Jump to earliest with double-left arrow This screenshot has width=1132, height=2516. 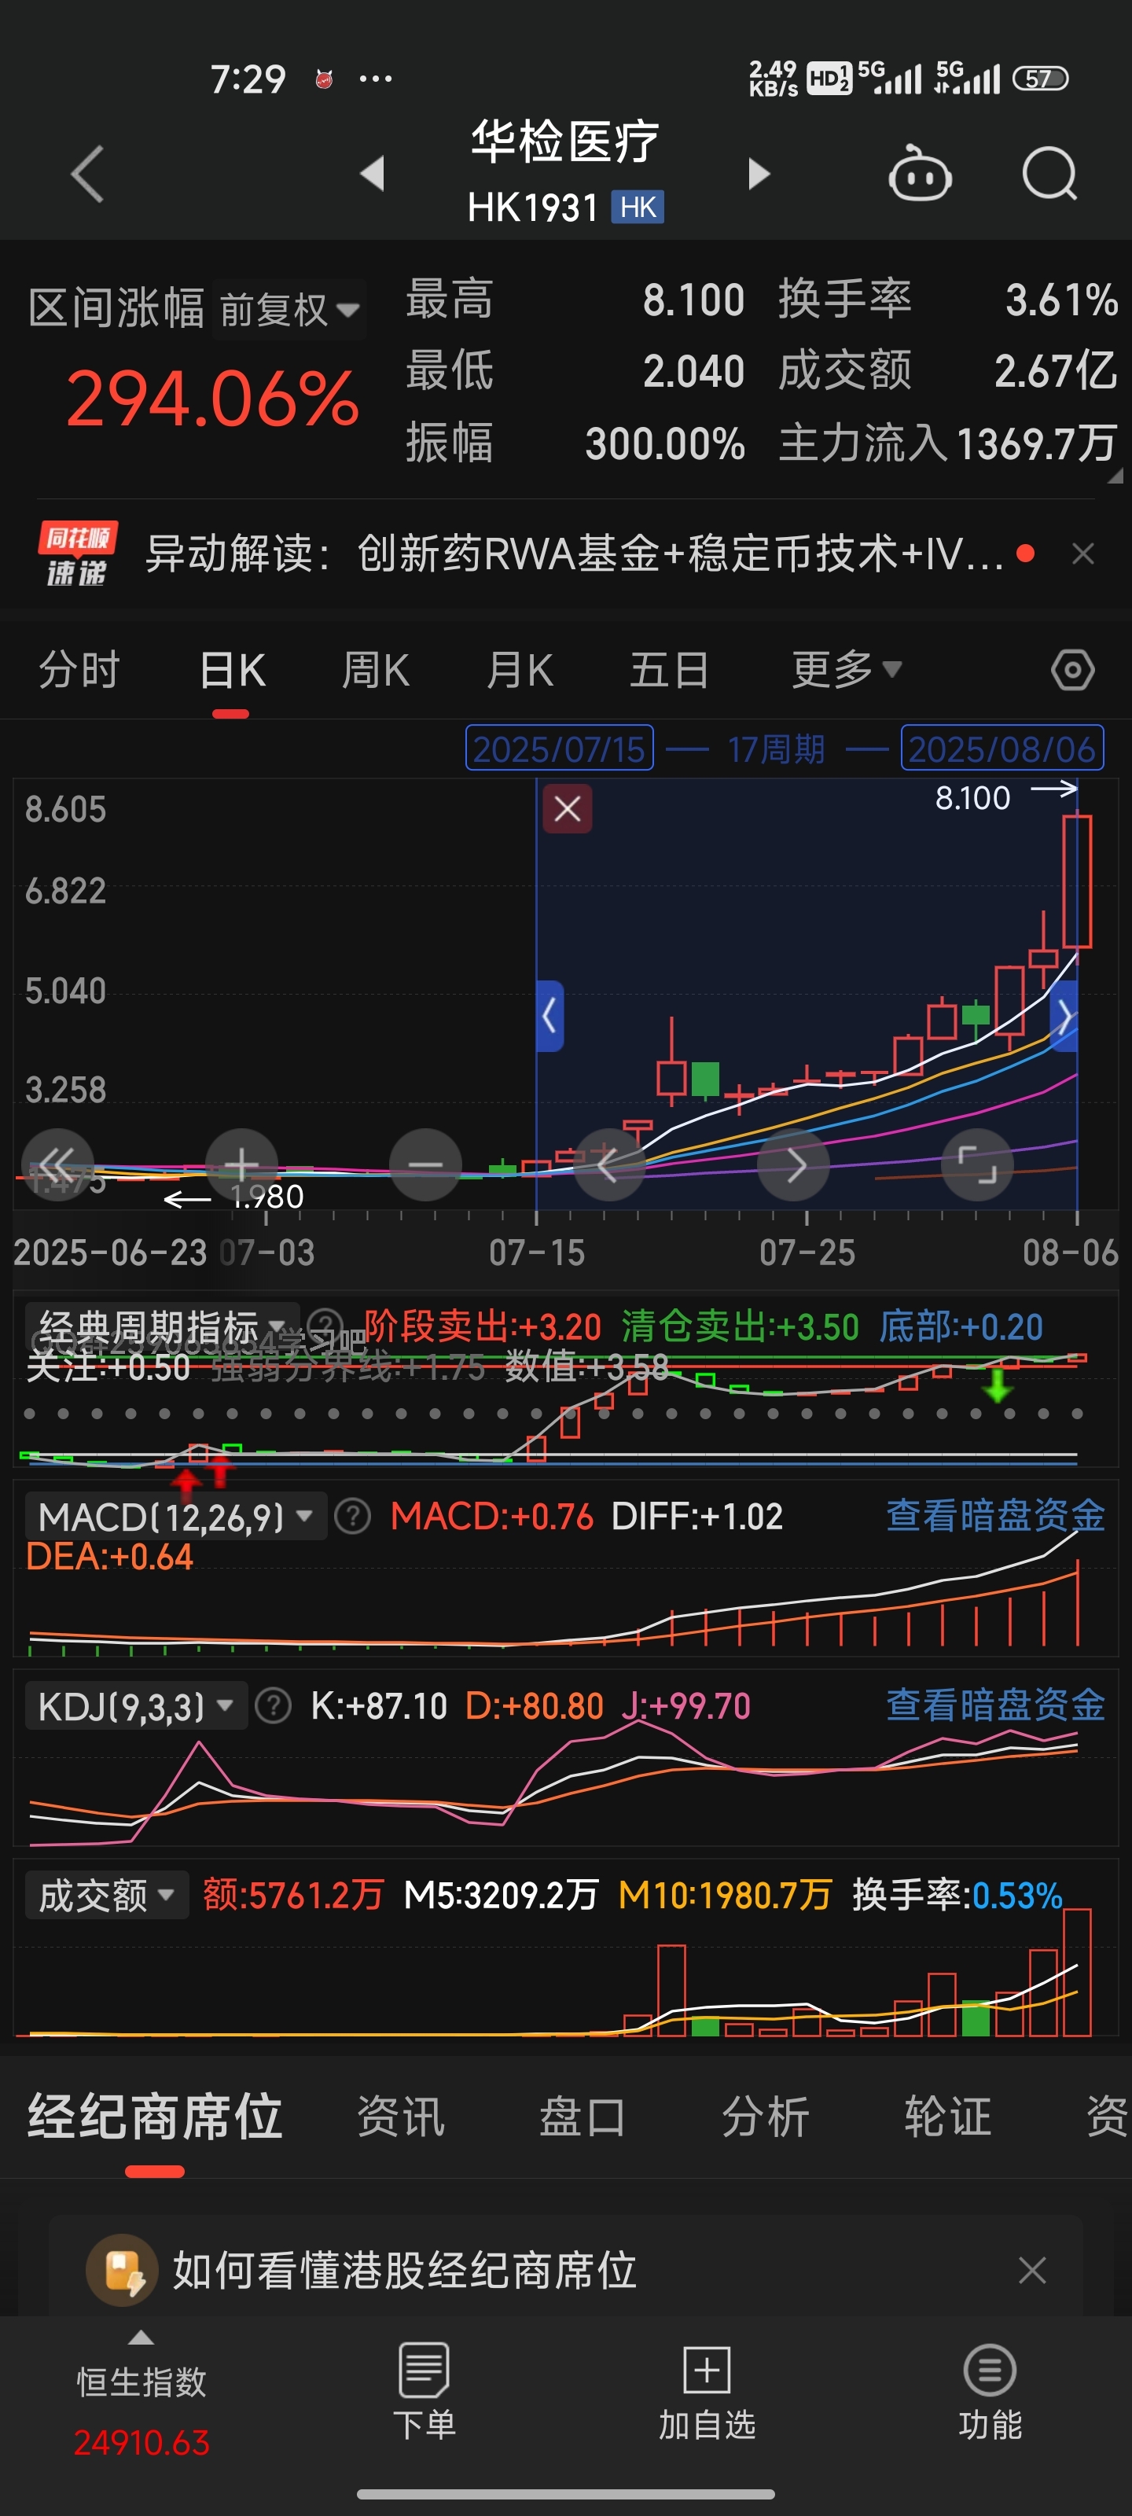point(57,1164)
